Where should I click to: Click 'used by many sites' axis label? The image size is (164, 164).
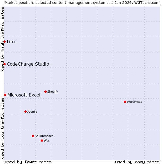pos(137,162)
